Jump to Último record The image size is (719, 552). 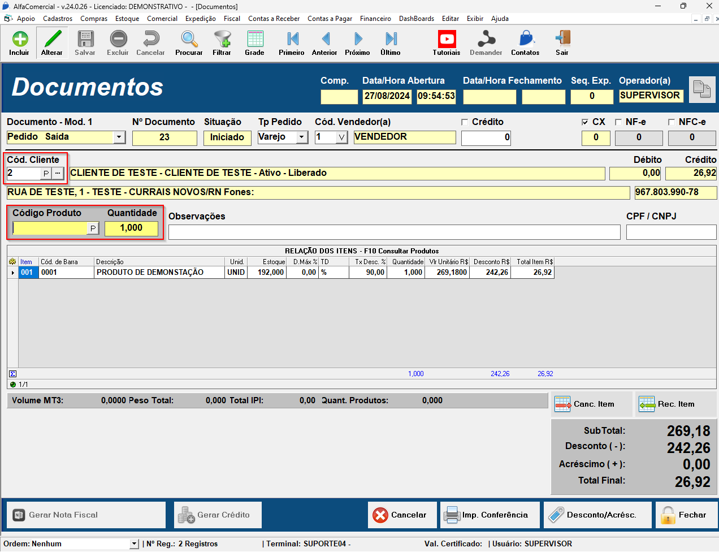point(391,40)
